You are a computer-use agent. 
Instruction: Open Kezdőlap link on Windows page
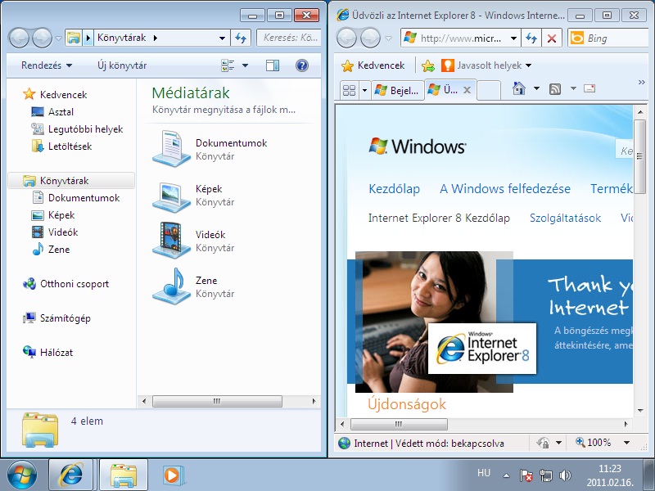[394, 189]
